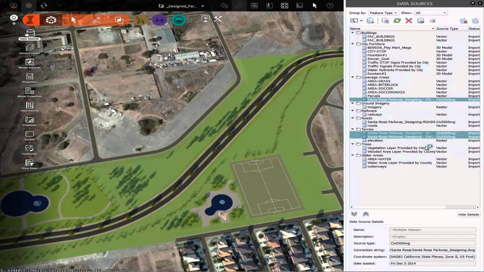The width and height of the screenshot is (484, 272).
Task: Click the pencil edit tool in orange toolbar
Action: (96, 20)
